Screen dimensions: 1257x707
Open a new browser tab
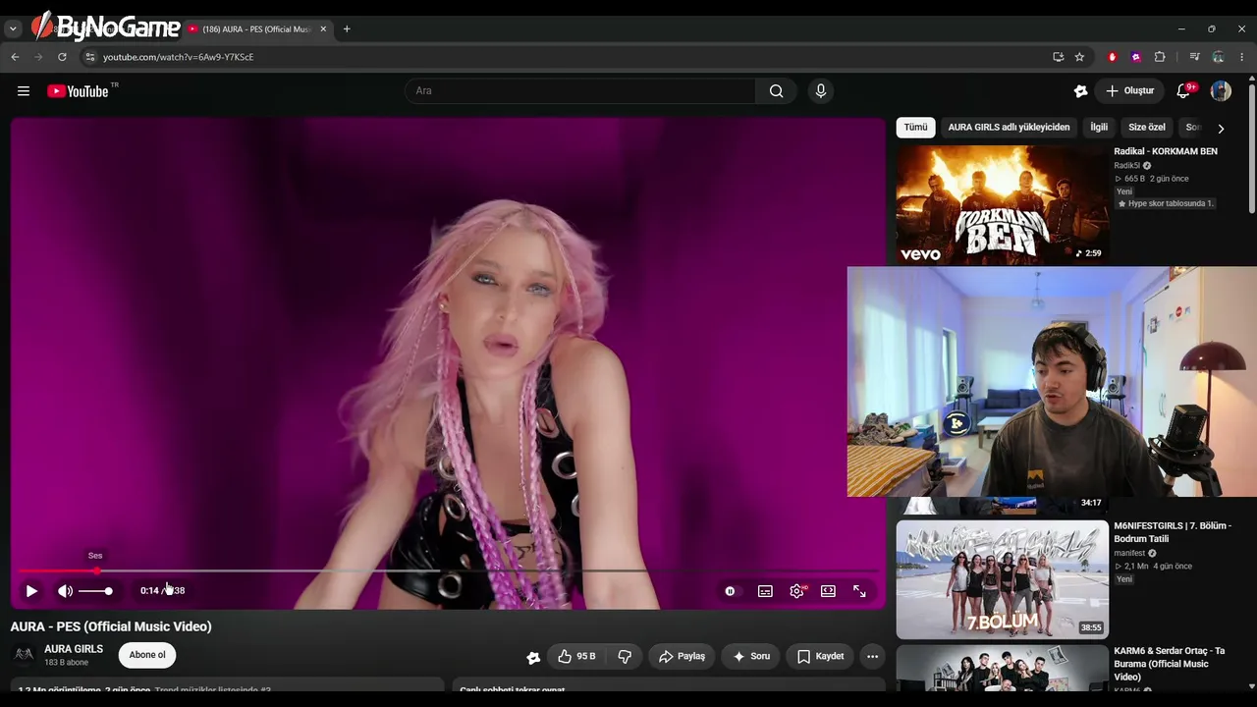coord(347,29)
